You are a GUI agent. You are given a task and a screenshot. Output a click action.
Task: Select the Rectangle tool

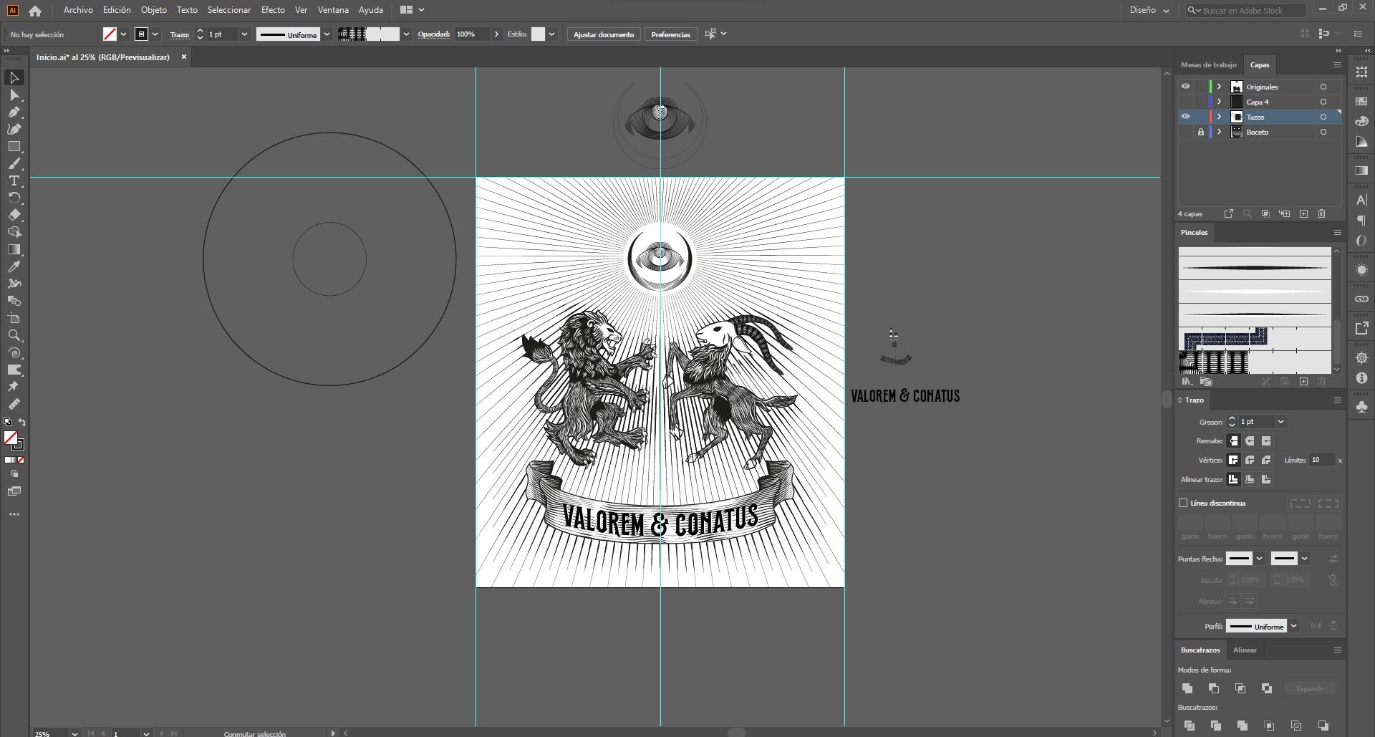point(14,146)
